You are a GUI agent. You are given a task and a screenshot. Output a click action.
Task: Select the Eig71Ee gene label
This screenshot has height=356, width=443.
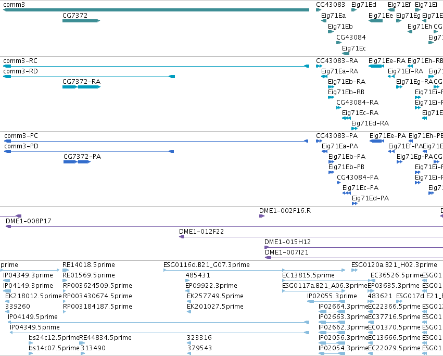click(x=381, y=16)
